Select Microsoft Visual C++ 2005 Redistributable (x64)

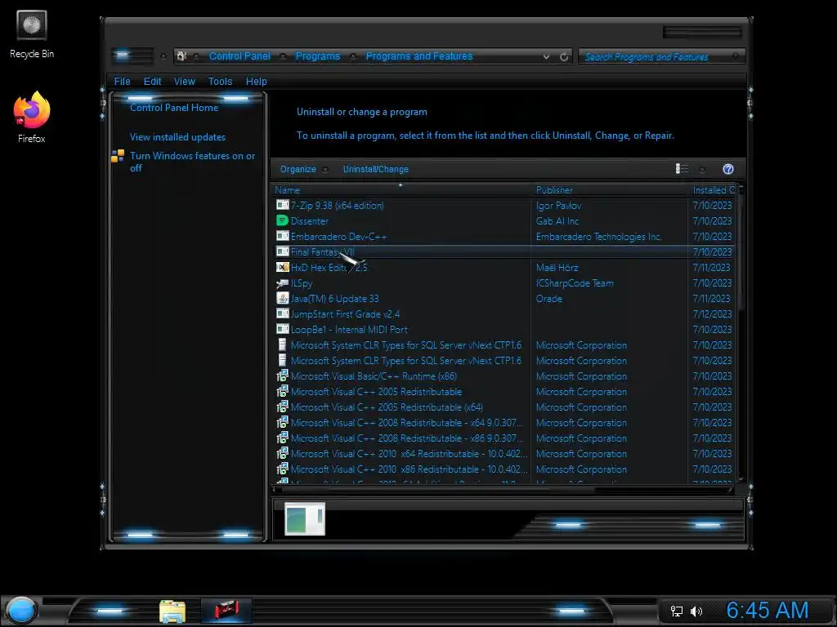(387, 407)
